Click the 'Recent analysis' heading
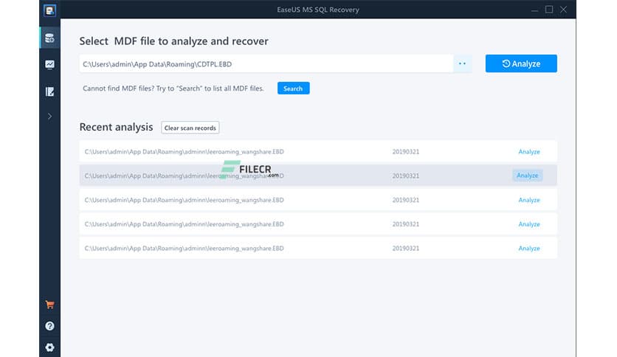 click(x=116, y=127)
